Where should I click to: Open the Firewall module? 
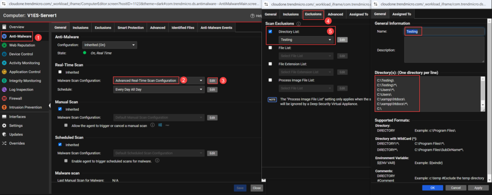click(x=15, y=98)
